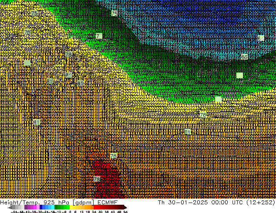Click the '54' maximum value on legend scale
The image size is (276, 213).
point(125,212)
